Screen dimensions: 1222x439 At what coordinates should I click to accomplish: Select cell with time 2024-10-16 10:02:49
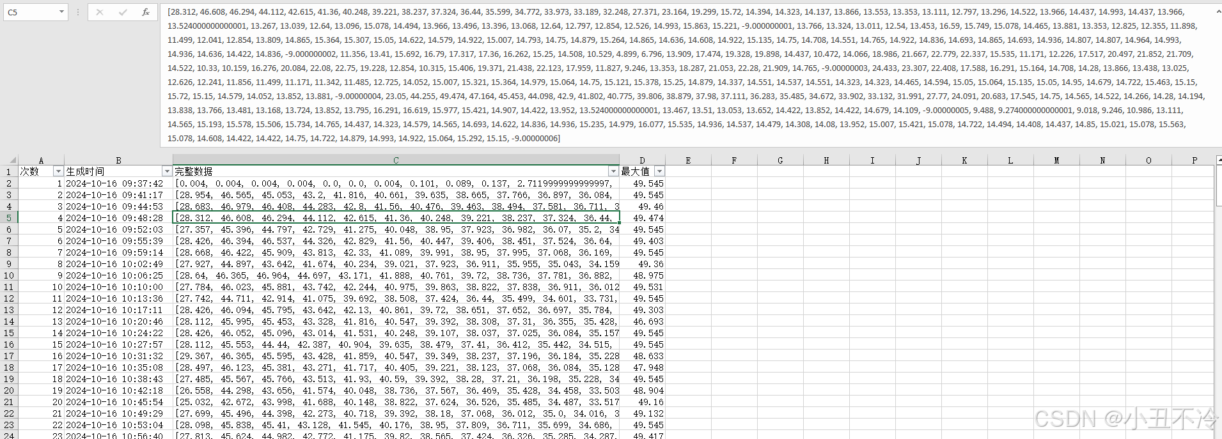118,264
